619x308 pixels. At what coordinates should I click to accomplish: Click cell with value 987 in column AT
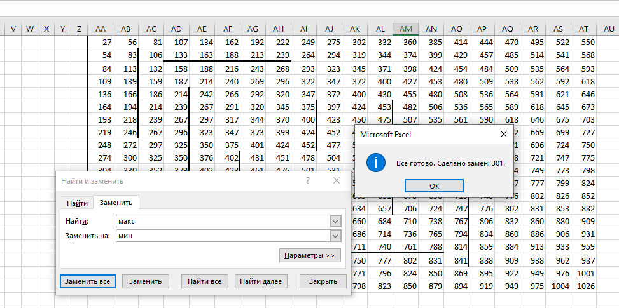(583, 261)
